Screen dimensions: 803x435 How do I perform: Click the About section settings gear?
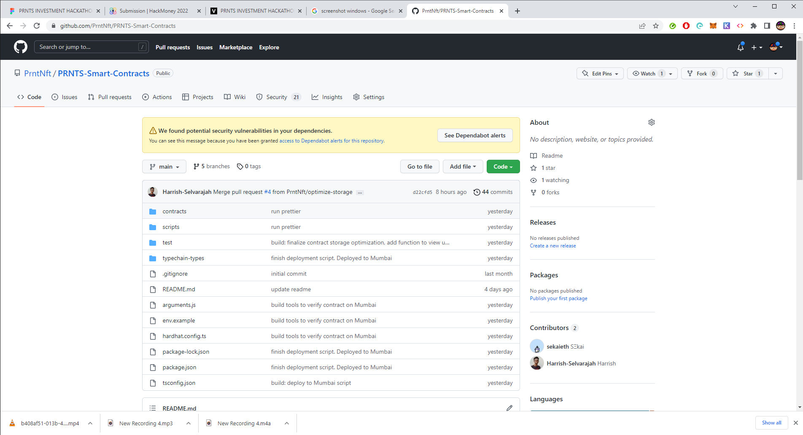pos(652,122)
